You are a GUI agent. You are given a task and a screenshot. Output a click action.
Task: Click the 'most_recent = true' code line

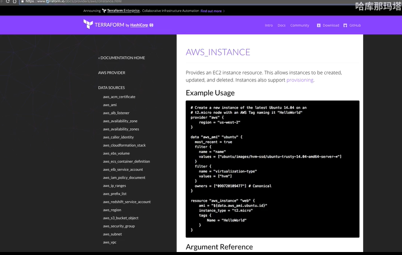click(213, 142)
